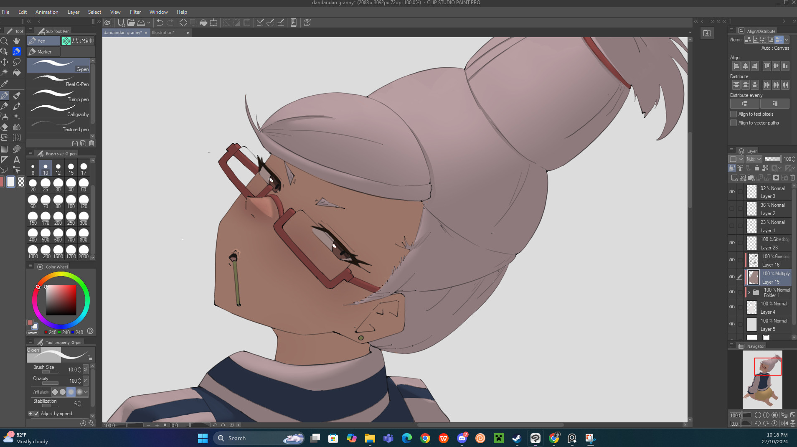
Task: Click the New canvas icon in command bar
Action: (x=121, y=23)
